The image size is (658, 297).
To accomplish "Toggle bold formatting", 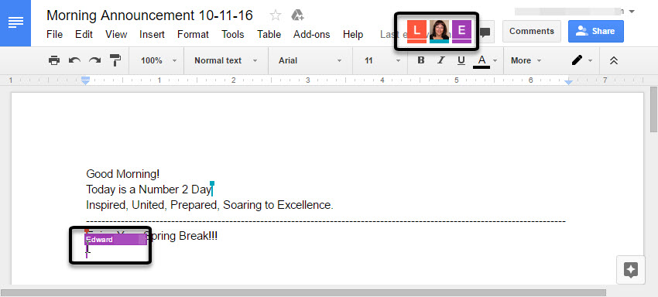I will (421, 60).
